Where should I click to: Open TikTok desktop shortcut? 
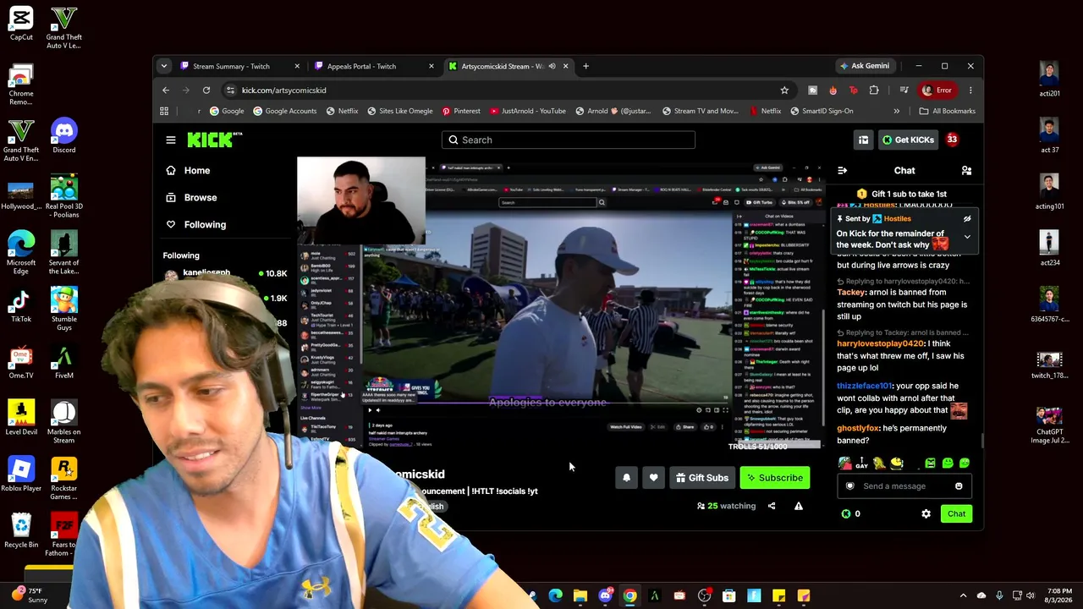tap(21, 306)
